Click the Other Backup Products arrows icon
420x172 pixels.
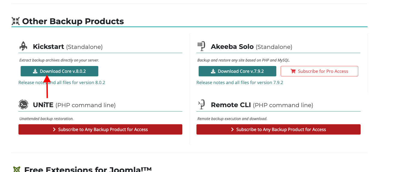coord(16,21)
